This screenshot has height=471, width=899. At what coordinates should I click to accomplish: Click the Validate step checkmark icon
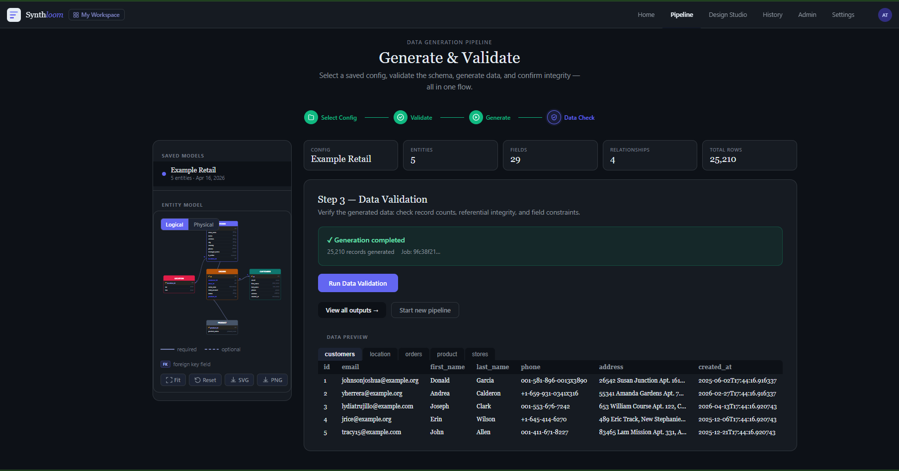401,118
